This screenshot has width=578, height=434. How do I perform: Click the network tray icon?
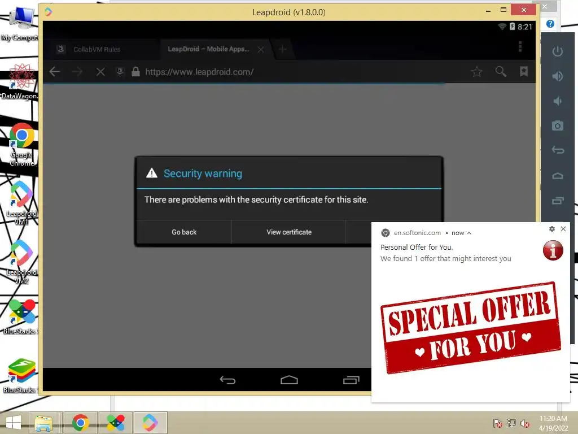(x=511, y=423)
